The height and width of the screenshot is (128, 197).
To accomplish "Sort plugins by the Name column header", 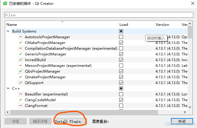I will (62, 25).
